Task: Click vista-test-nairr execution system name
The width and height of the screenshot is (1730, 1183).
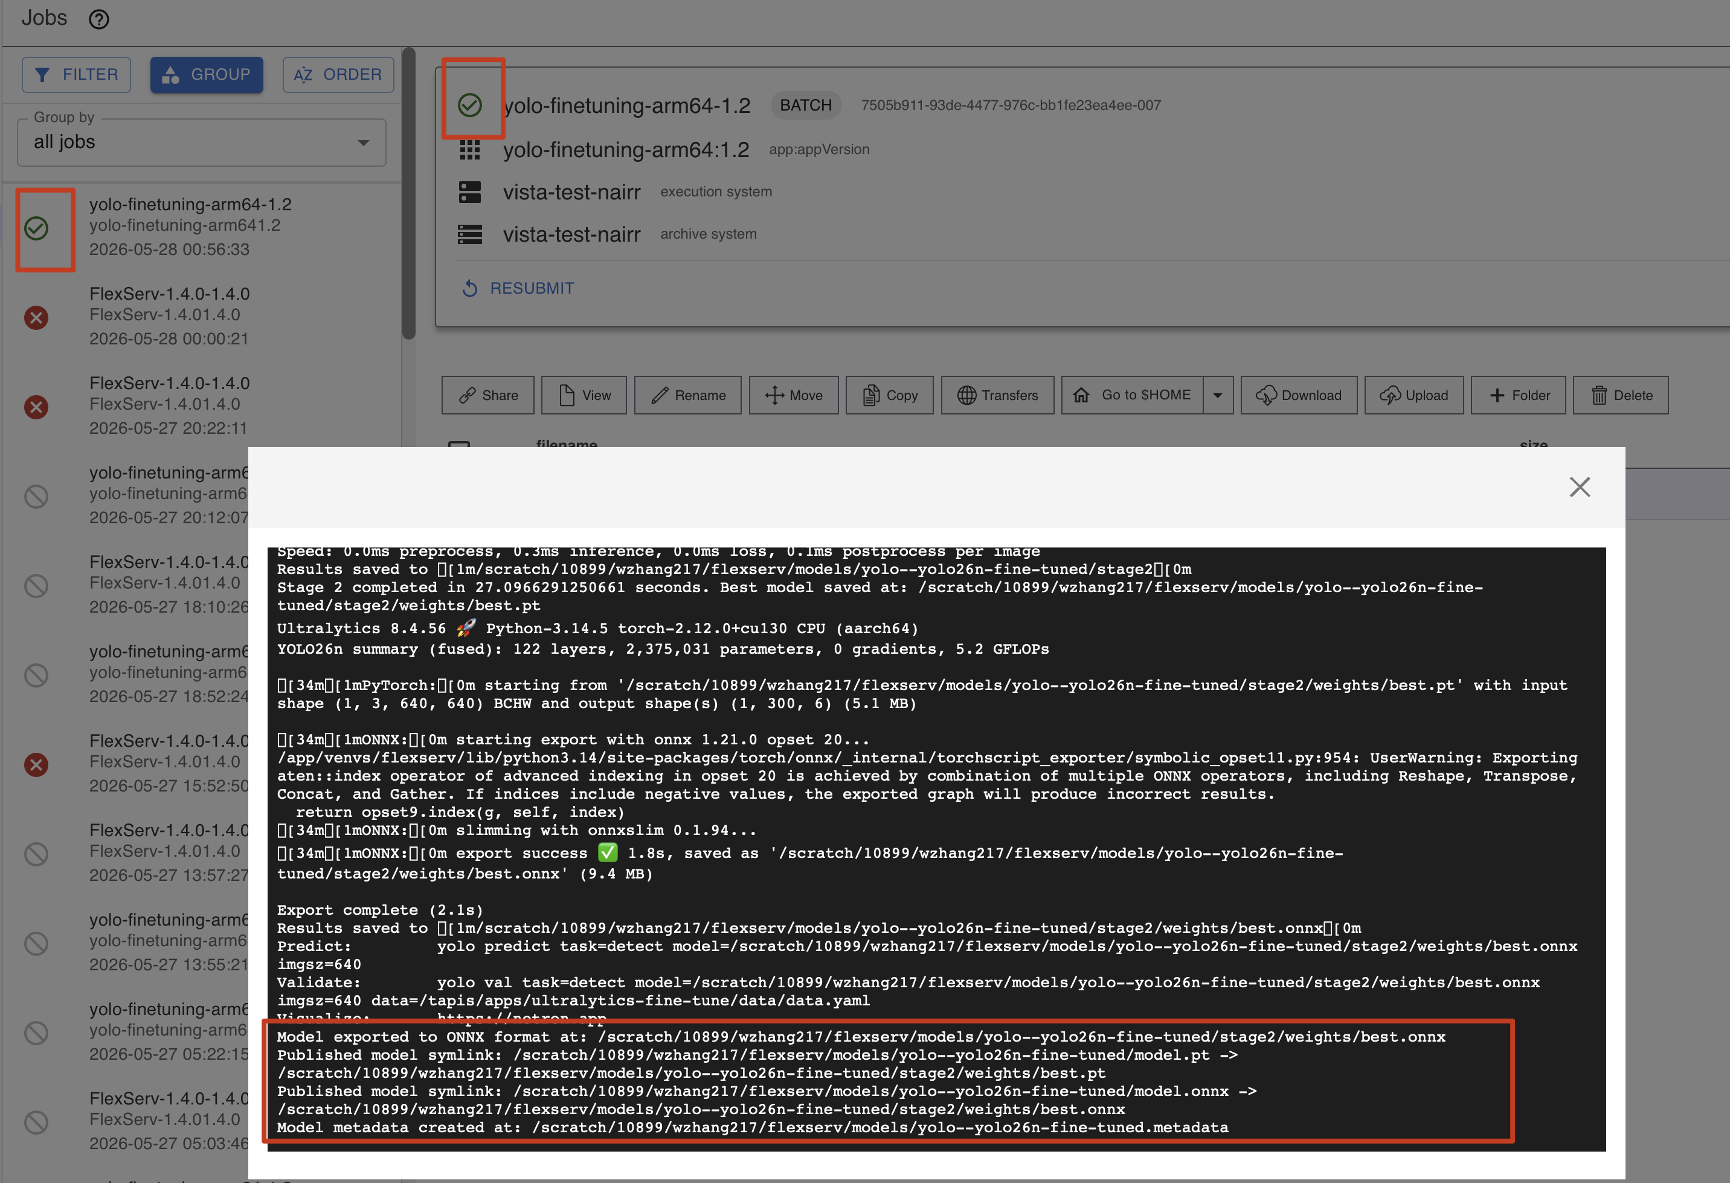Action: pos(571,192)
